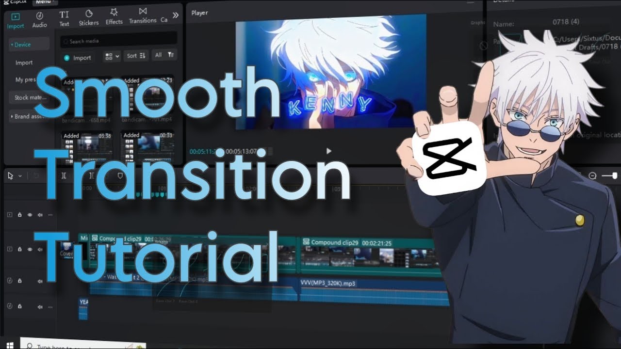The width and height of the screenshot is (621, 349).
Task: Open the Effects tab
Action: coord(114,17)
